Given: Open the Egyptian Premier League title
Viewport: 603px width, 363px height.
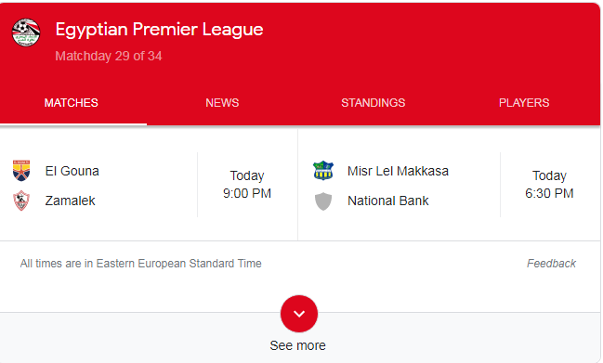Looking at the screenshot, I should coord(159,30).
